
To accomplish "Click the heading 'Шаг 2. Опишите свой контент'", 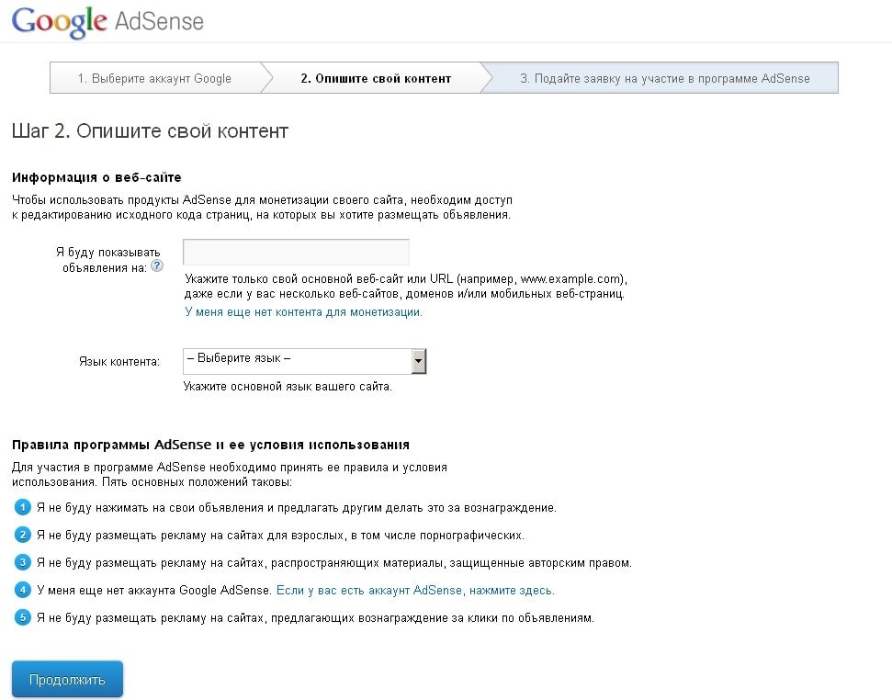I will [150, 131].
